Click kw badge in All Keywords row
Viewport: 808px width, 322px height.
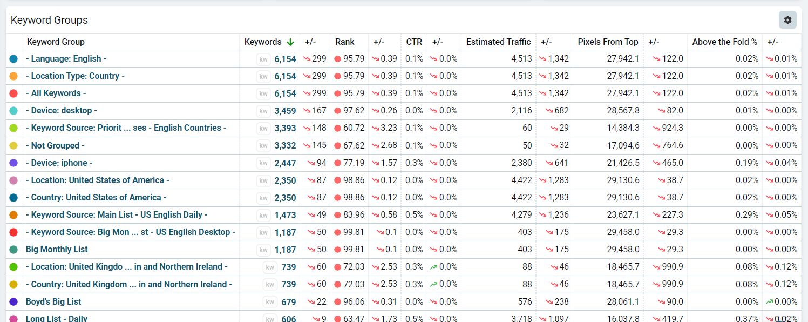pos(263,93)
